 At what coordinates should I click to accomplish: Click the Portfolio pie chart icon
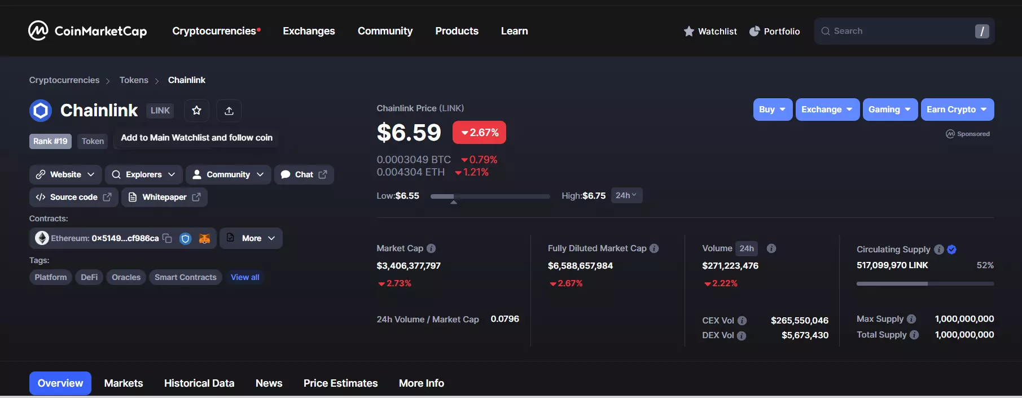(x=755, y=31)
